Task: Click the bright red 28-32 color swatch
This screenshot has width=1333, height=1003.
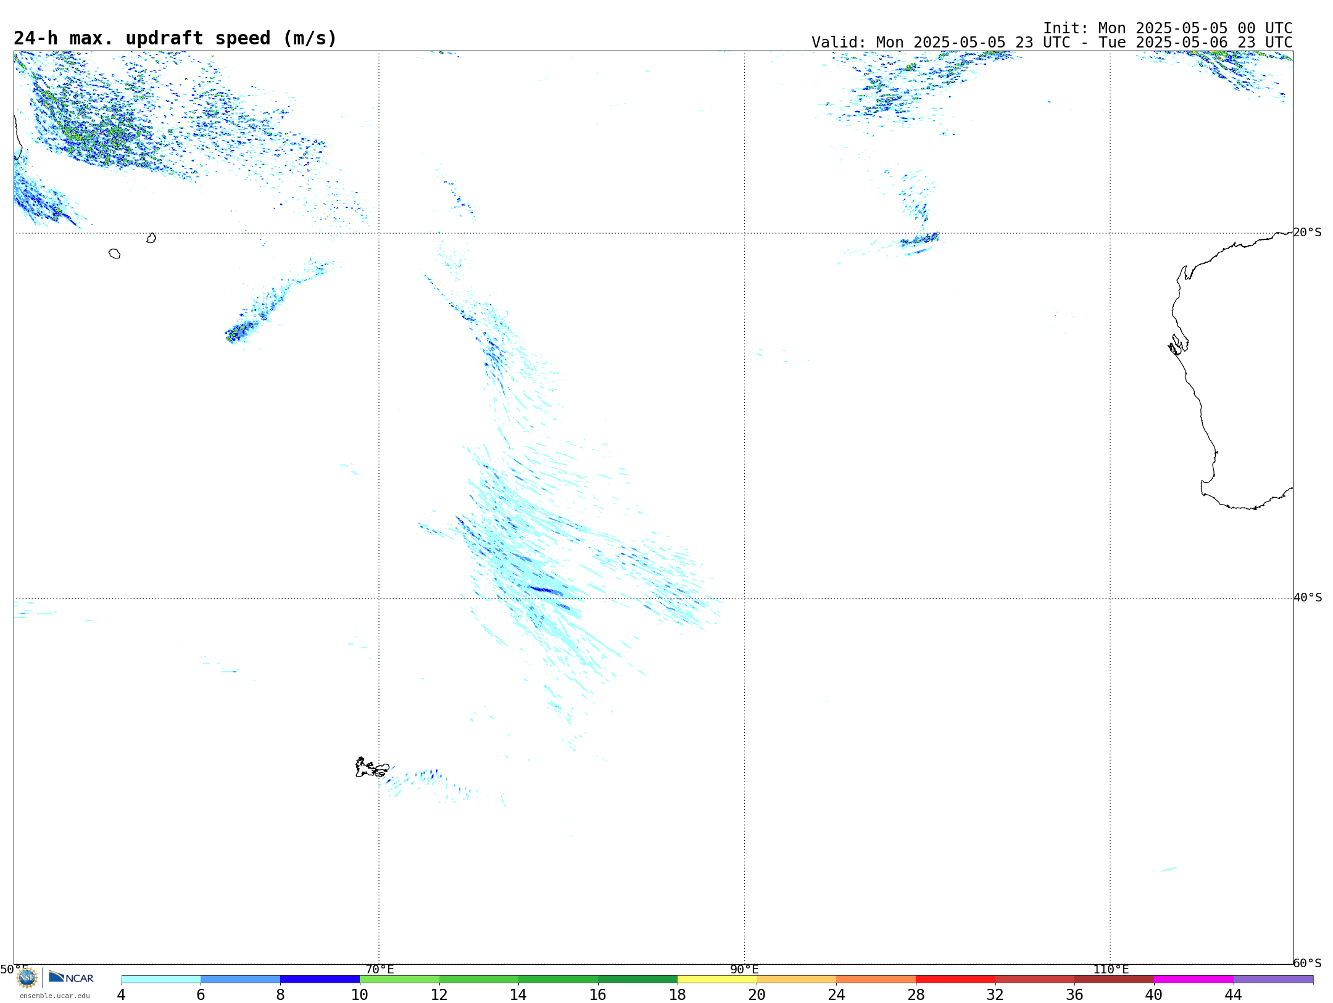Action: click(956, 979)
